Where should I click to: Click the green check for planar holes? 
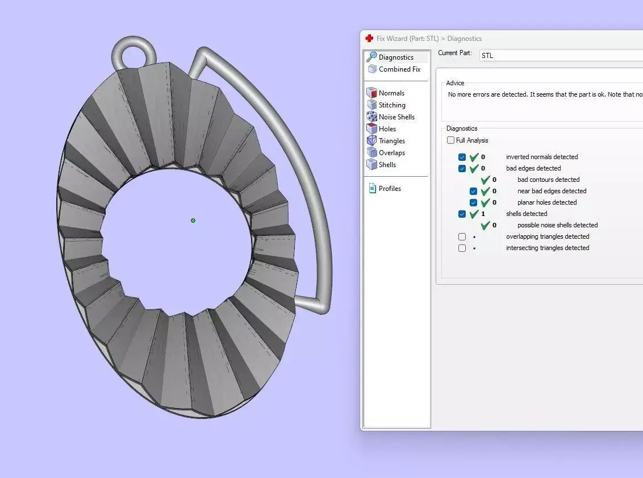pyautogui.click(x=486, y=203)
